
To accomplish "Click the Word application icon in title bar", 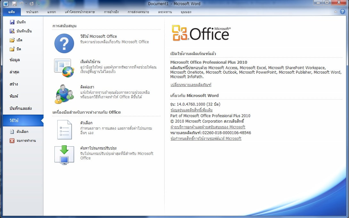I will 6,4.
